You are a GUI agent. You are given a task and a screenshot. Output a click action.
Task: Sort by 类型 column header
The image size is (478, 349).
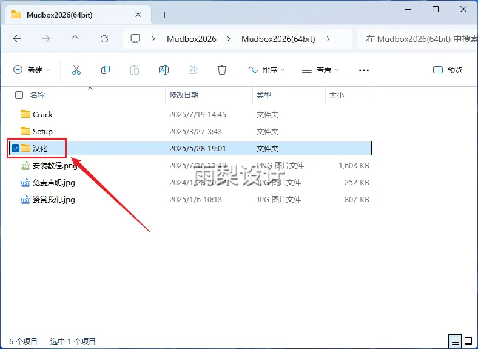(264, 95)
